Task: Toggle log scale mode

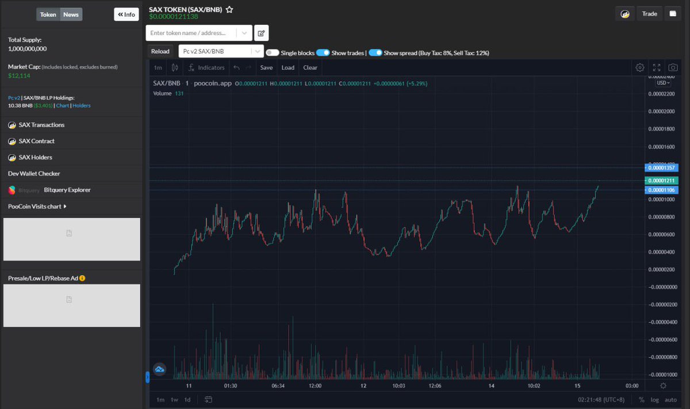Action: [x=655, y=400]
